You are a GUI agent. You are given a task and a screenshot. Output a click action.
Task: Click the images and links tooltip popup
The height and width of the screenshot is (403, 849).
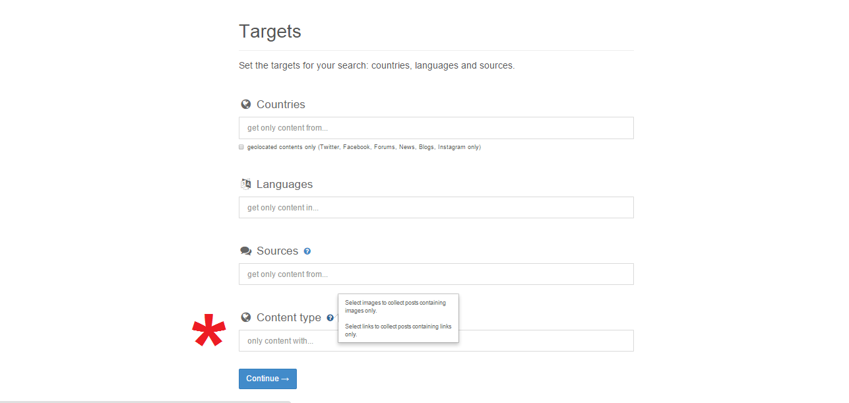click(398, 318)
